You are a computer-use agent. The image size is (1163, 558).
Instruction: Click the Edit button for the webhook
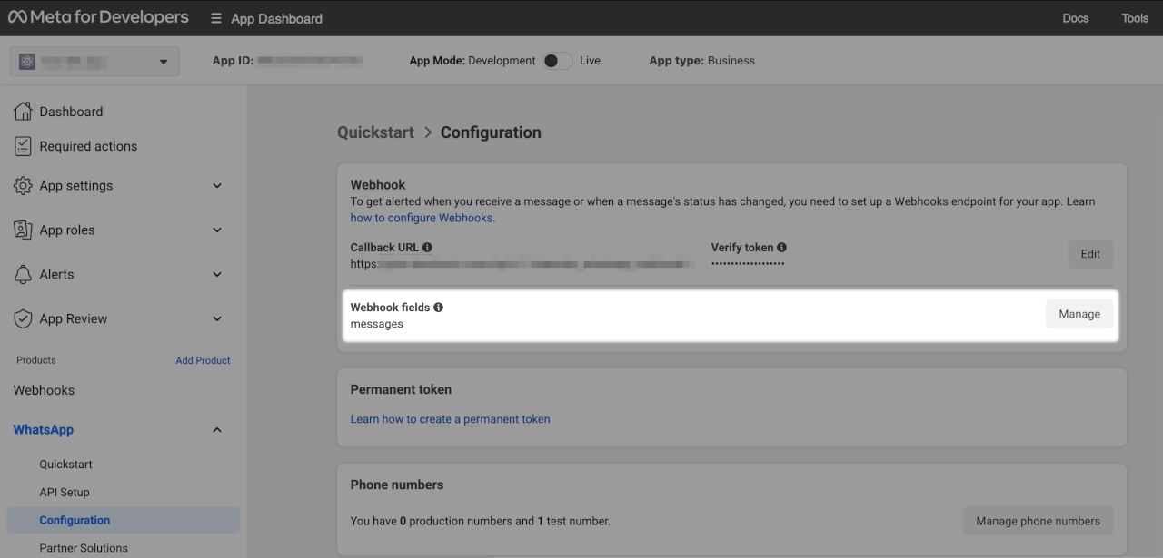[x=1090, y=254]
